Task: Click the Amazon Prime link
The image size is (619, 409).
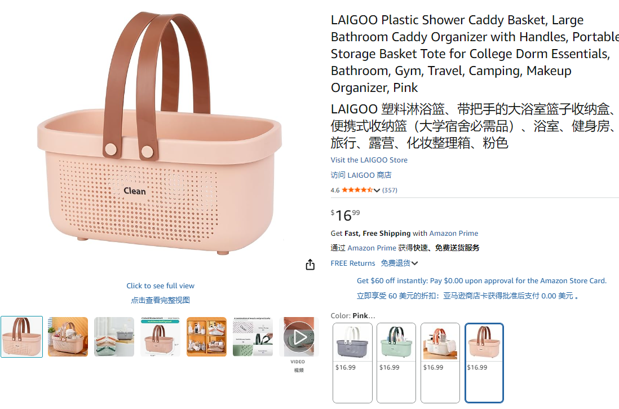Action: (453, 233)
